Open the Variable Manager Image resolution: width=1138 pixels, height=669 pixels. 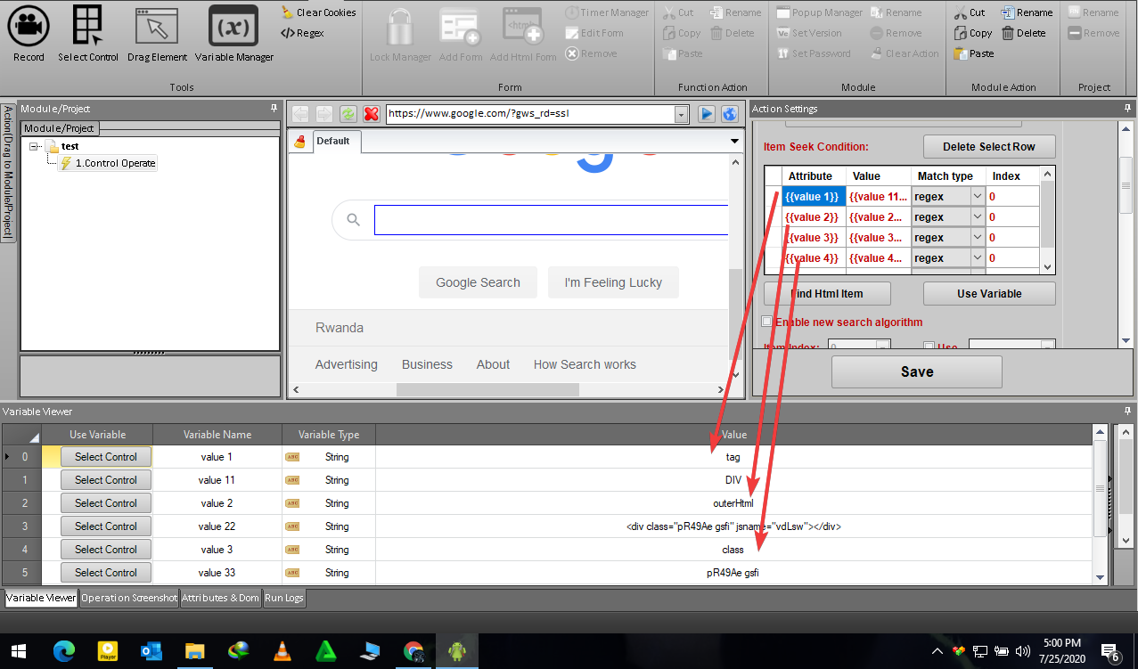pos(233,33)
